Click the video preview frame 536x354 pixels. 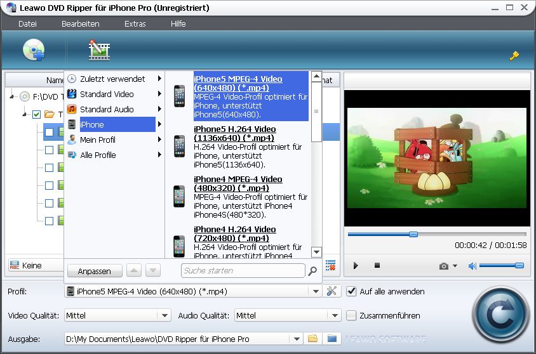point(437,158)
